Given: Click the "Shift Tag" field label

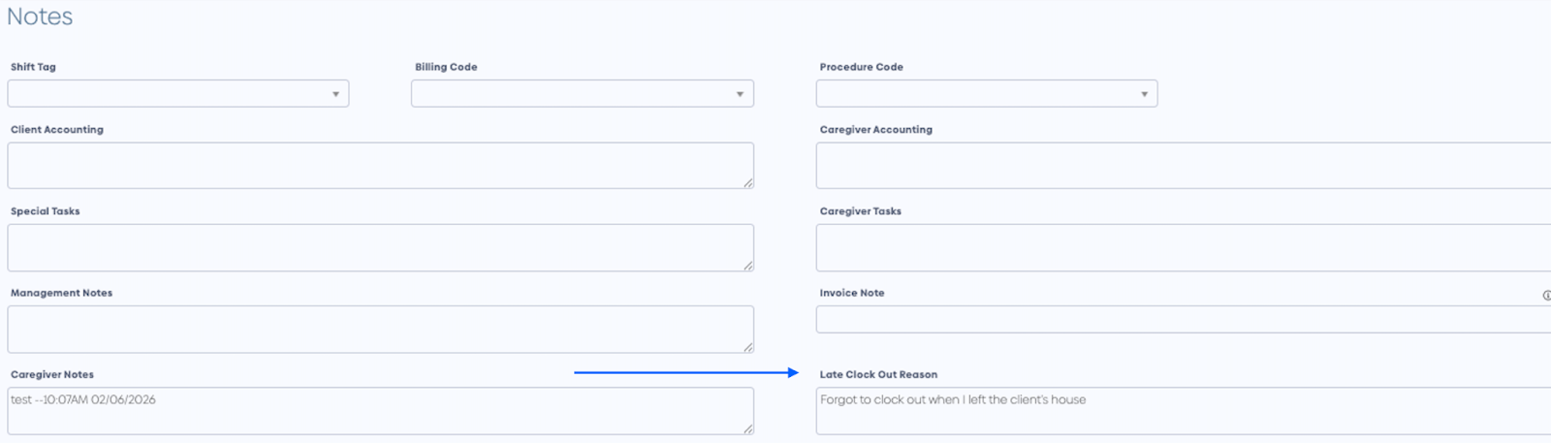Looking at the screenshot, I should (x=33, y=67).
